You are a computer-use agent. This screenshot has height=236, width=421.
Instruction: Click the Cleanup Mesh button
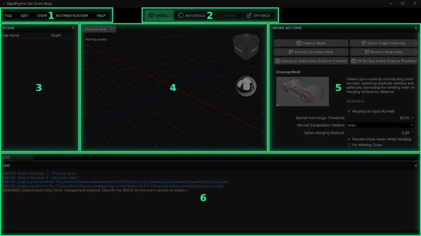311,43
